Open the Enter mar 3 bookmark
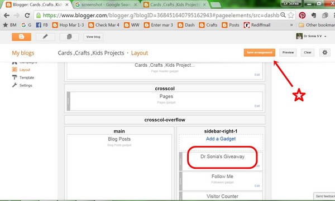This screenshot has width=335, height=201. pos(159,25)
